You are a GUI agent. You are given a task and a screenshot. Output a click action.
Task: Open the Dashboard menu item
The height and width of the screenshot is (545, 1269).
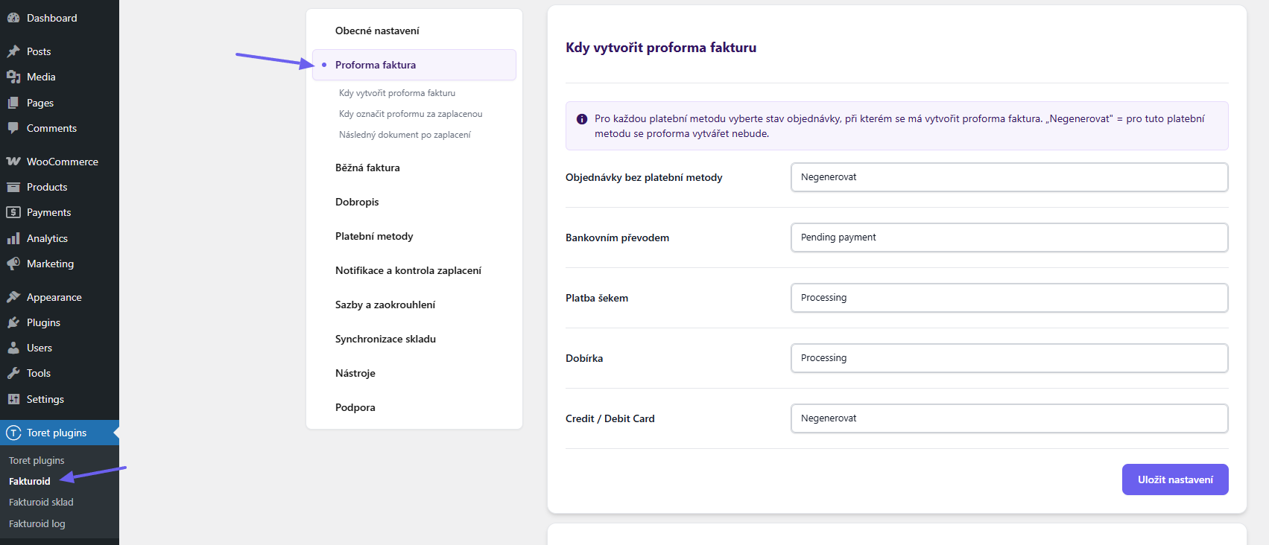click(x=60, y=18)
